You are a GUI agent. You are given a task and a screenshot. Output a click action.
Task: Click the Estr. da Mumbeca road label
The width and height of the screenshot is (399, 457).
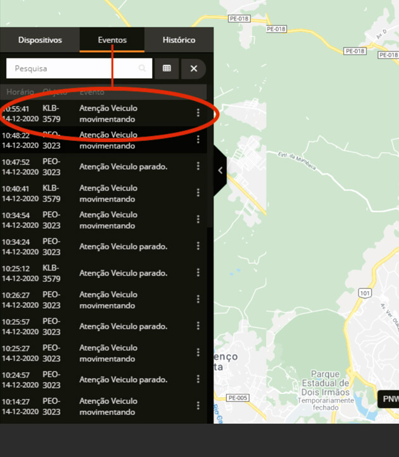coord(296,161)
